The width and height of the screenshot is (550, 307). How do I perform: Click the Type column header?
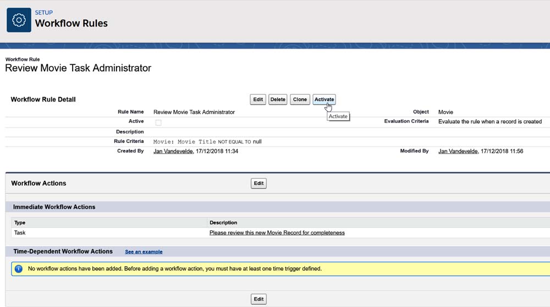click(x=20, y=222)
